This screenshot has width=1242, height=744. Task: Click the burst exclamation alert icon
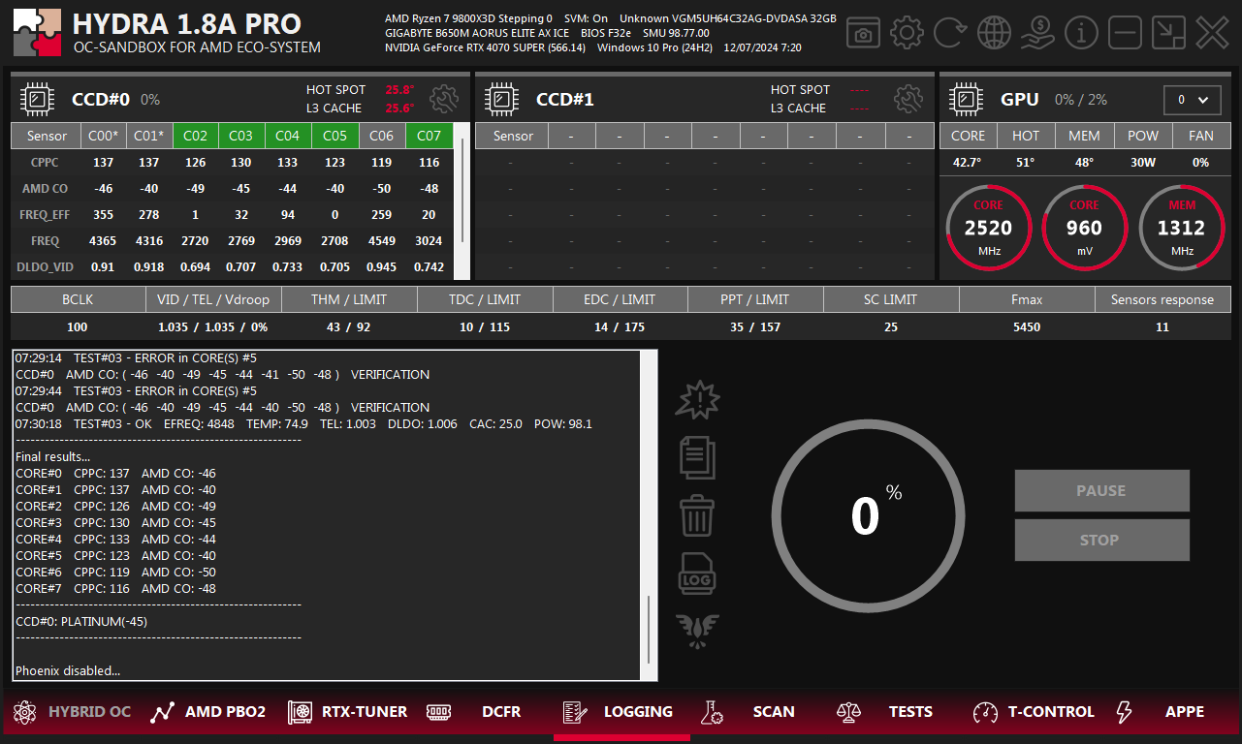click(x=697, y=398)
